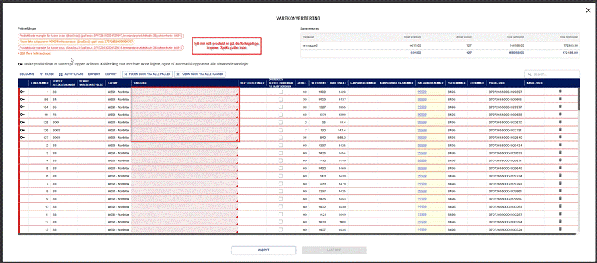
Task: Click the Varekode column header
Action: click(x=185, y=83)
